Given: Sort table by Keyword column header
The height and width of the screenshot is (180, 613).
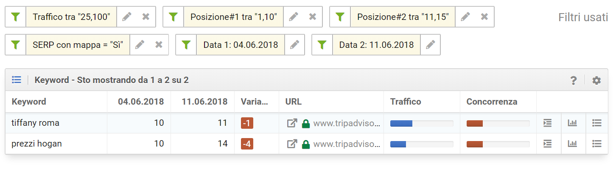Looking at the screenshot, I should pyautogui.click(x=29, y=102).
